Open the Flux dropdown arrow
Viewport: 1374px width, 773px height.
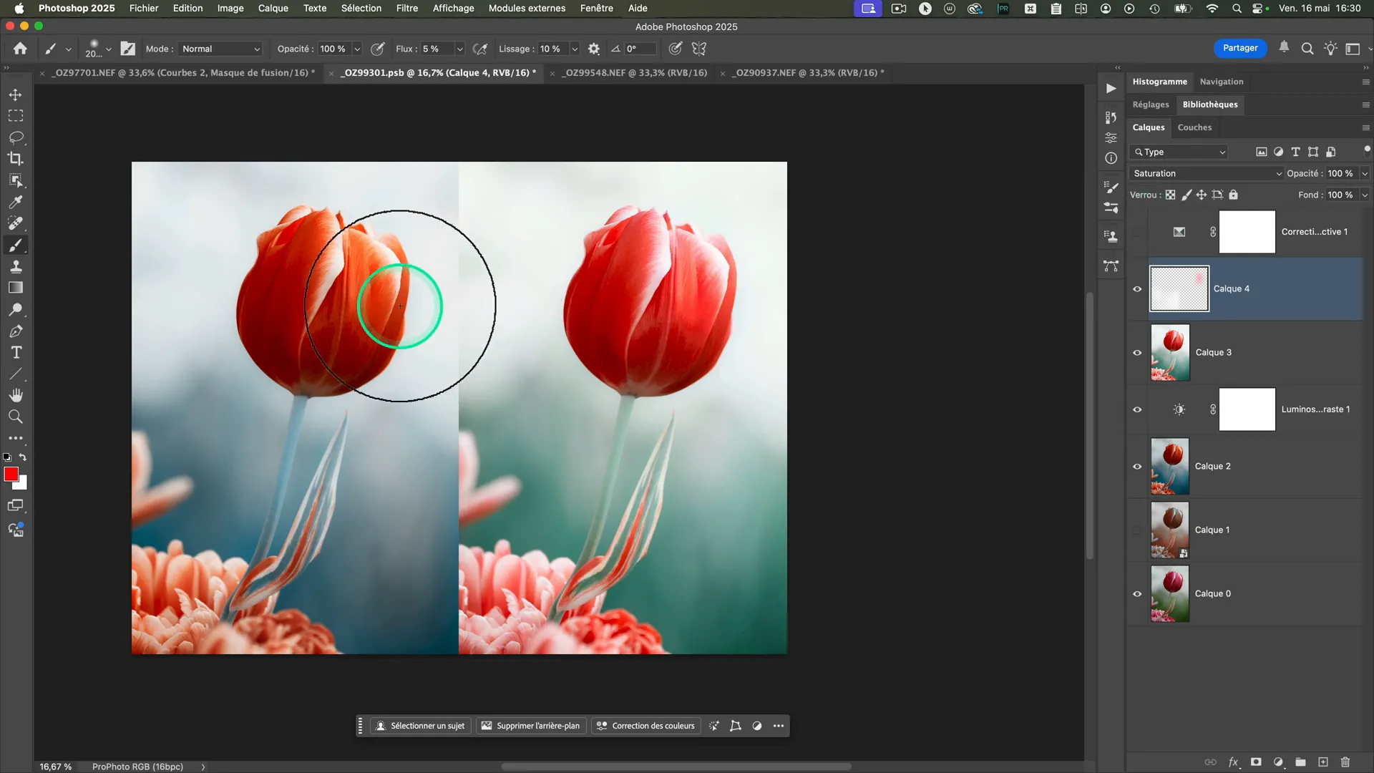click(459, 49)
